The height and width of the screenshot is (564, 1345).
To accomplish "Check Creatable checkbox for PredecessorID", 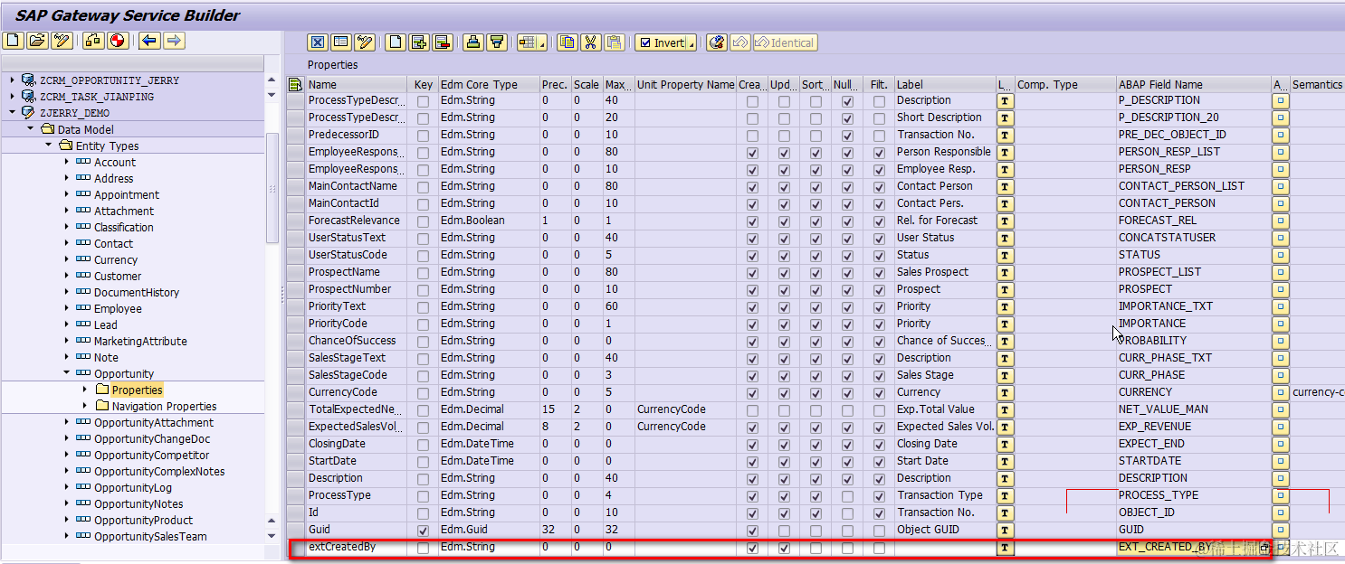I will pyautogui.click(x=752, y=135).
